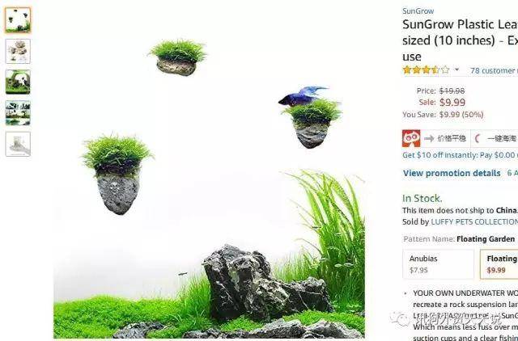518x341 pixels.
Task: Click View promotion details
Action: [x=452, y=173]
